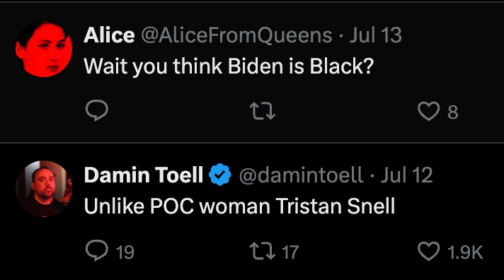Open tweet 'Unlike POC woman Tristan Snell'
The height and width of the screenshot is (280, 504).
(x=239, y=206)
